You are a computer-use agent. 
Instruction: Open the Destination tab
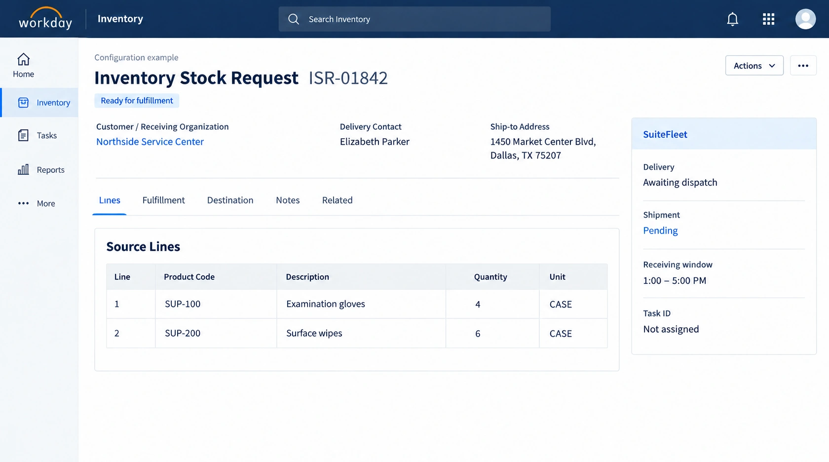tap(230, 200)
